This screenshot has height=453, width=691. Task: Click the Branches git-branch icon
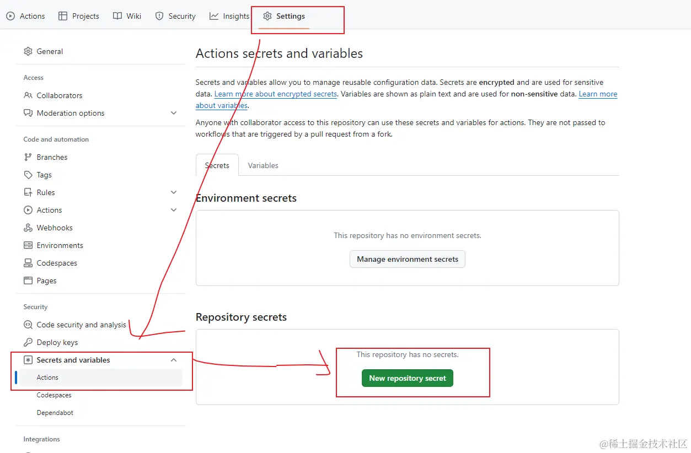(x=28, y=157)
